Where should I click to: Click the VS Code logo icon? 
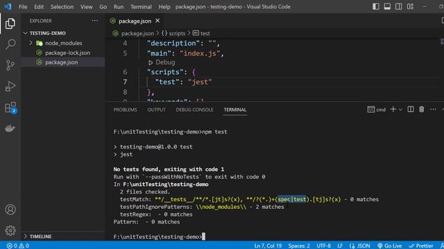pos(8,6)
